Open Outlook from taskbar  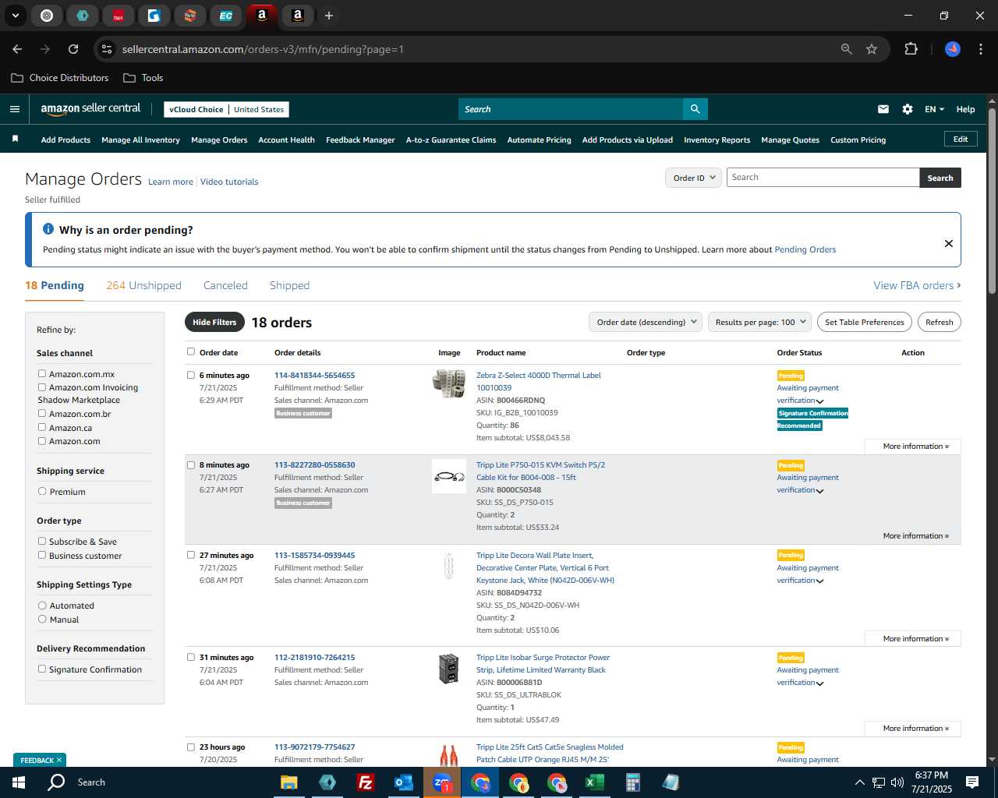(403, 782)
